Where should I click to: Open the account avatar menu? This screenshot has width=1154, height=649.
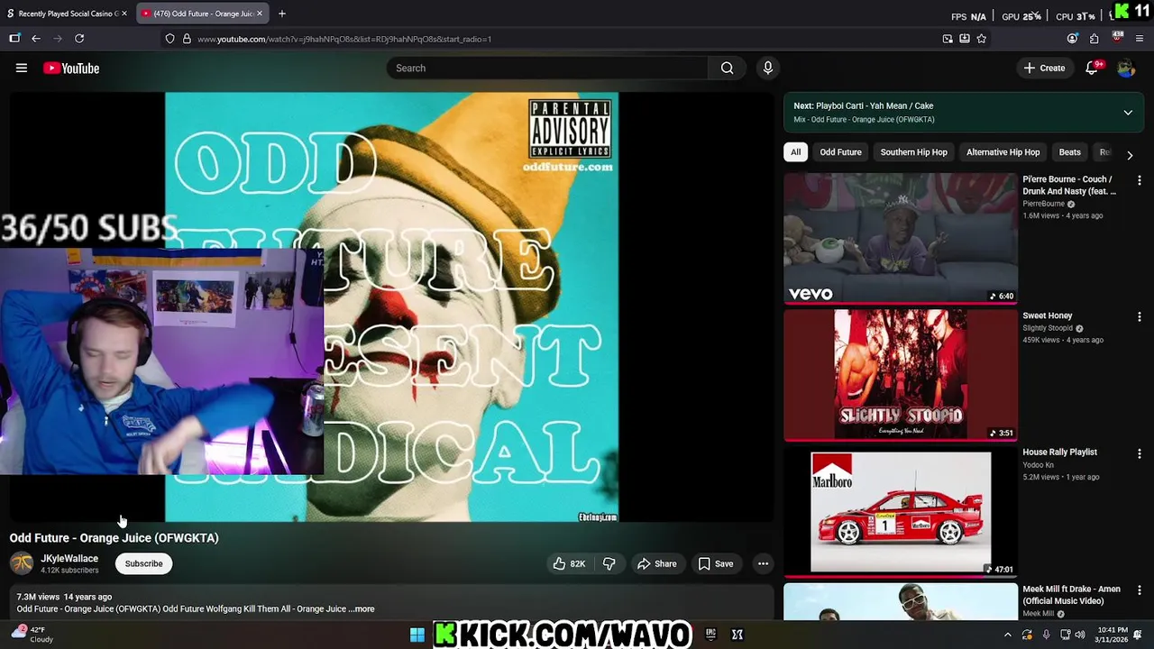pos(1126,68)
